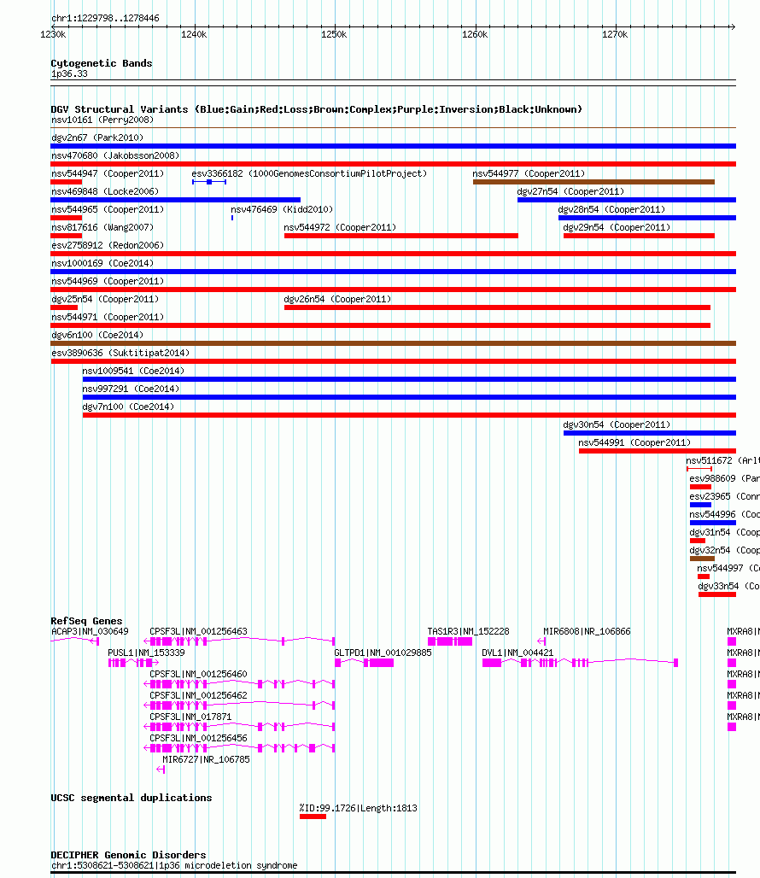Screen dimensions: 760x878
Task: Click the nsv544971 (Cooper2011) label
Action: [x=108, y=317]
